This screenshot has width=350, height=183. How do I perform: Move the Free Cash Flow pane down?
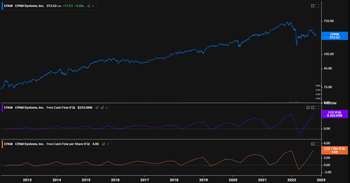(313, 107)
